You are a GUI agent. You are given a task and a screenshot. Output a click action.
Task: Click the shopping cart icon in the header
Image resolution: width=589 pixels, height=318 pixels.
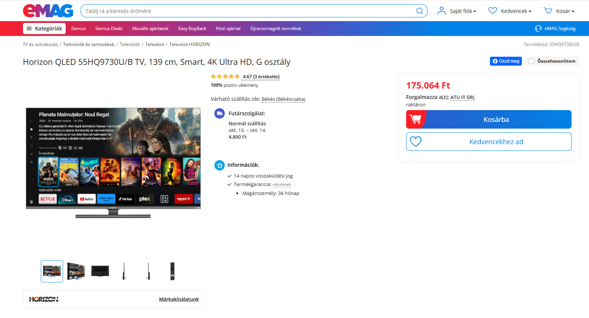548,11
